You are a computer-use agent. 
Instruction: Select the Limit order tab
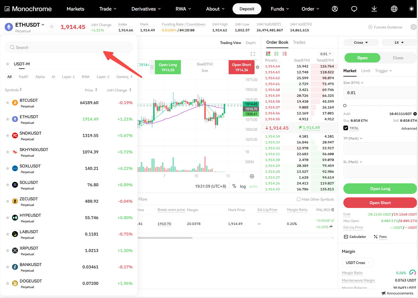[x=366, y=71]
